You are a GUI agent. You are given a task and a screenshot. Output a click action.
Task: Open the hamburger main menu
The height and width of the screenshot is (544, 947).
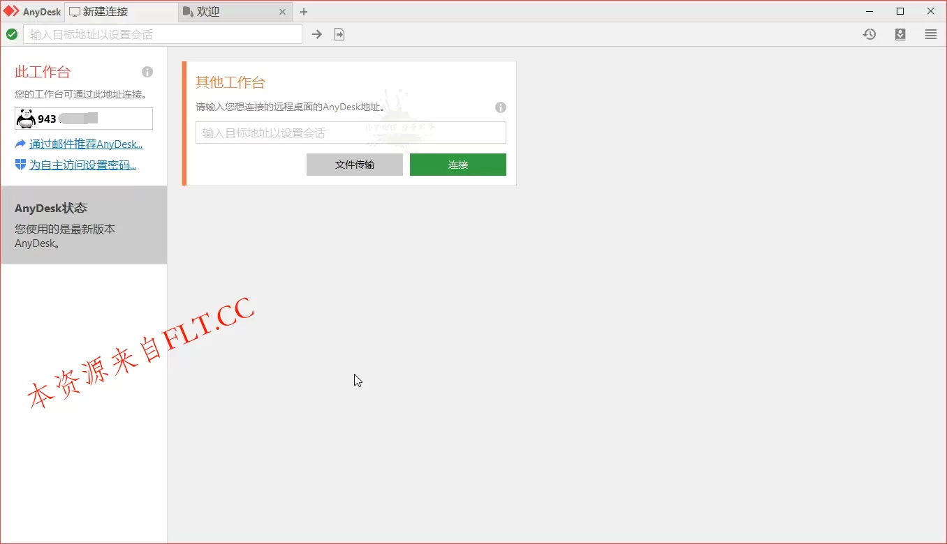coord(931,34)
